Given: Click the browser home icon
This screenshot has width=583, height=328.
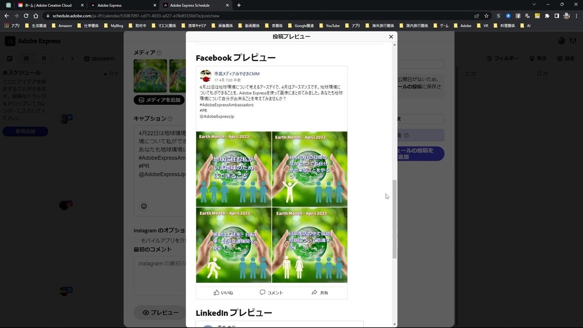Looking at the screenshot, I should coord(36,16).
